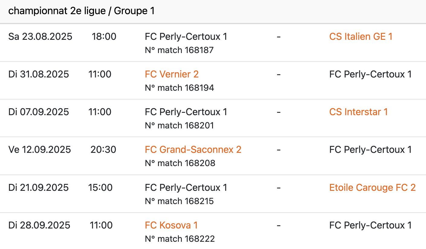Click the championnat 2e ligue / Groupe 1 header
This screenshot has width=426, height=249.
[x=81, y=11]
